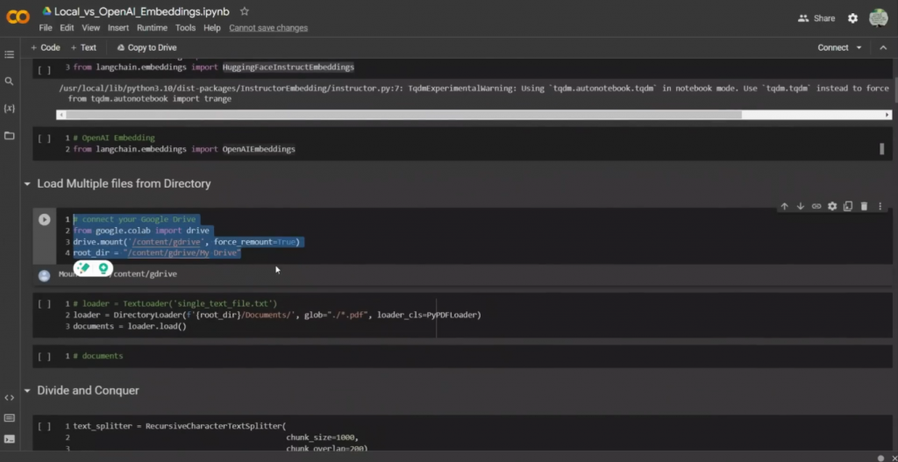
Task: Click the 'Load Multiple files from Directory' heading
Action: point(124,184)
